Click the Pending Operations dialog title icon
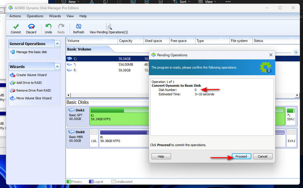The width and height of the screenshot is (303, 188). [154, 55]
